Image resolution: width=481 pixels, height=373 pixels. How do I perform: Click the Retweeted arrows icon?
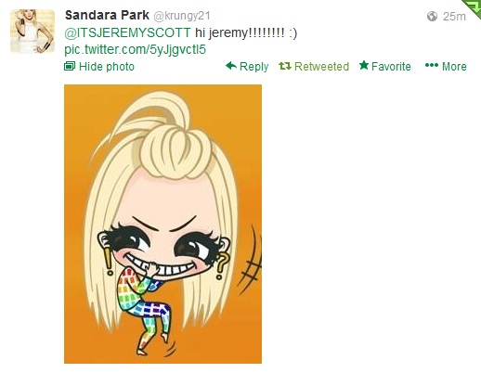pos(285,66)
